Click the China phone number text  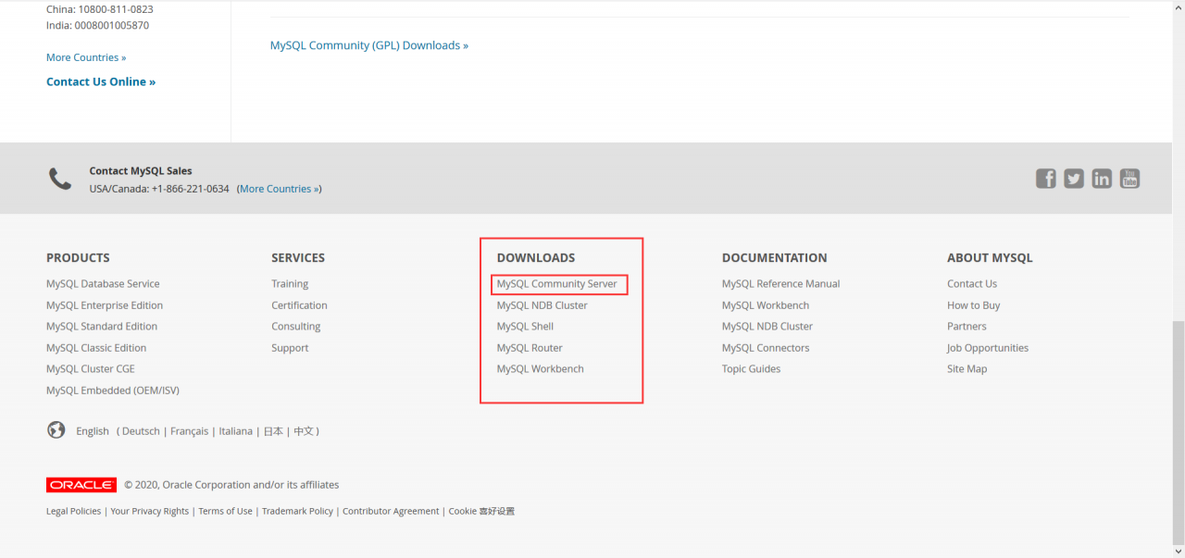click(x=100, y=9)
